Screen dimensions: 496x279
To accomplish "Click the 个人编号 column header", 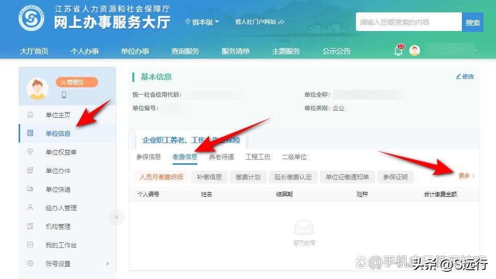I will (148, 194).
